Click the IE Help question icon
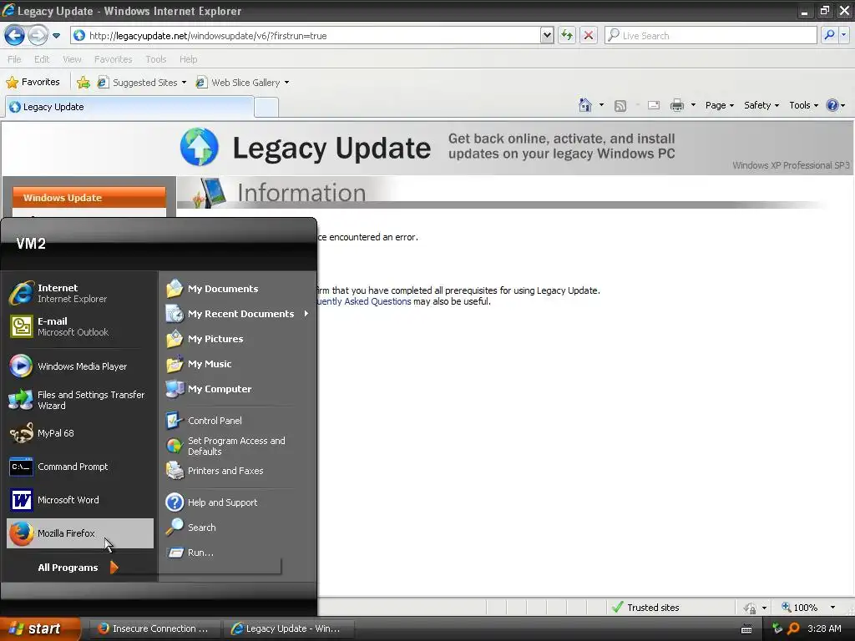The image size is (855, 641). click(x=832, y=105)
